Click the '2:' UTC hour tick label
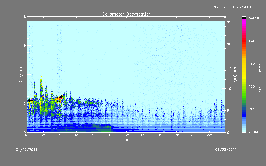Screen dimensions: 266x166 pos(44,135)
